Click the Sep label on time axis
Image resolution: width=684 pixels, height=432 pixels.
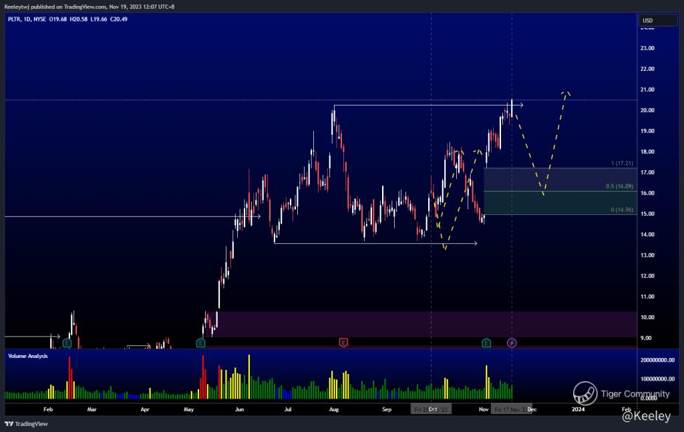coord(387,409)
